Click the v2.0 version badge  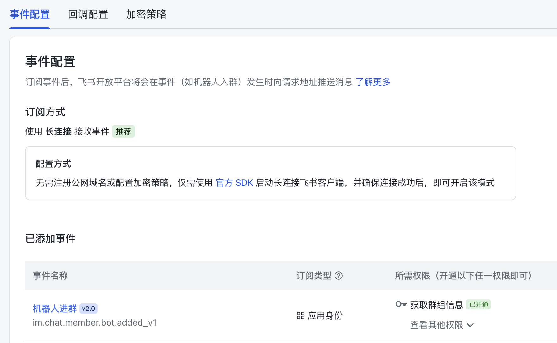tap(89, 309)
